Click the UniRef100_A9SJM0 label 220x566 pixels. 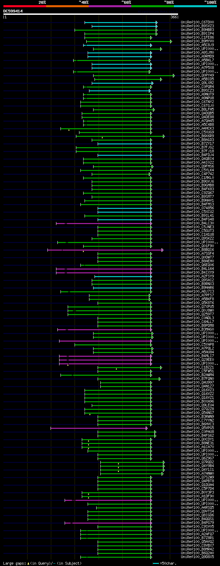pos(197,53)
